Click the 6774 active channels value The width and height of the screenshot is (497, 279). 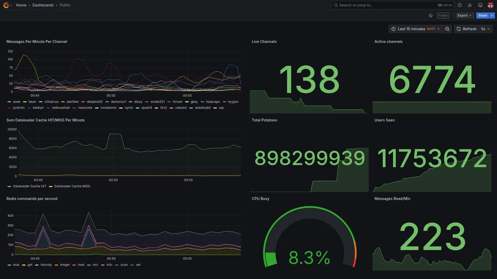tap(432, 80)
